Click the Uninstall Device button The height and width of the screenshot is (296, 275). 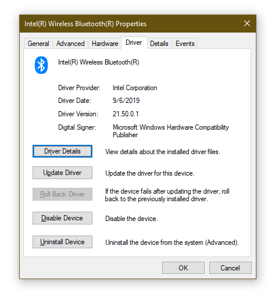pyautogui.click(x=62, y=242)
